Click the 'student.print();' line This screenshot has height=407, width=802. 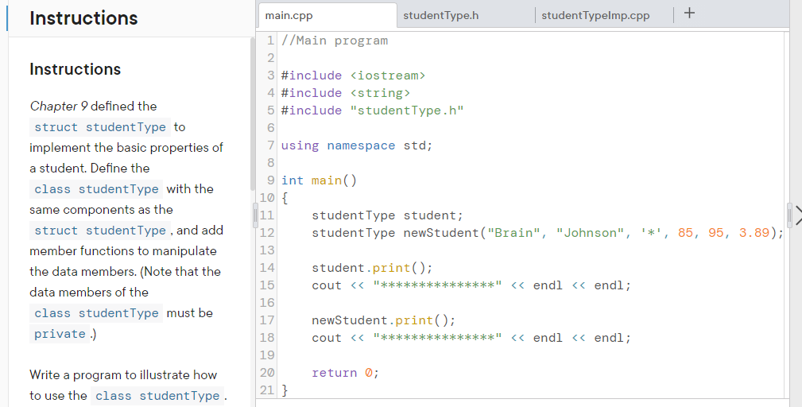[x=372, y=268]
